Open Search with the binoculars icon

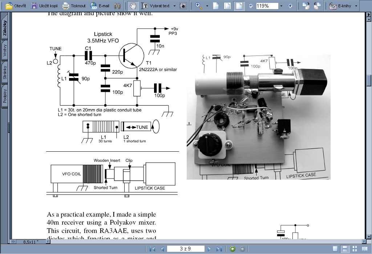click(117, 6)
